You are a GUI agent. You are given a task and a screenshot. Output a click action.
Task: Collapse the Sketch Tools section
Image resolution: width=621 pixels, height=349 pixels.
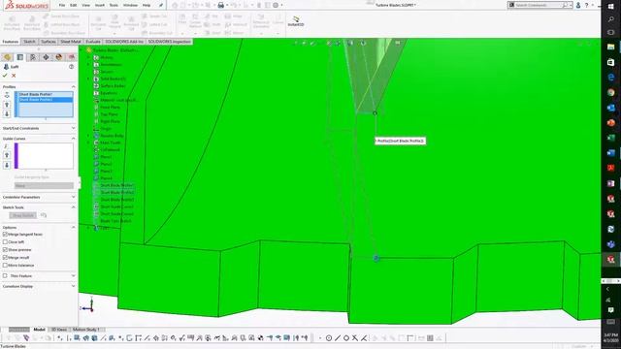click(74, 206)
